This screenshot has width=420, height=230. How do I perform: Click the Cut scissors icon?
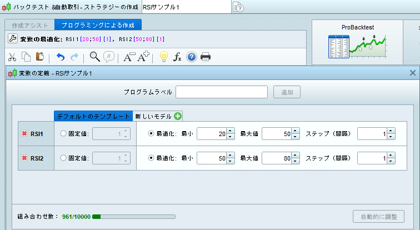[12, 57]
